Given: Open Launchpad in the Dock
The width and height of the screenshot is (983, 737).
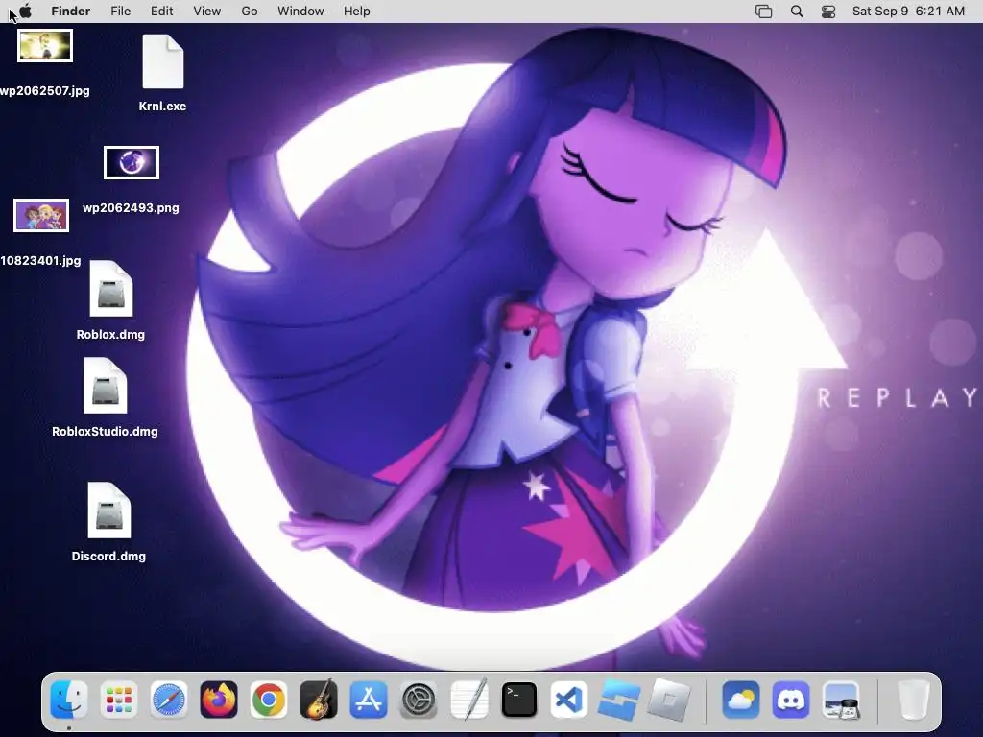Looking at the screenshot, I should point(118,700).
